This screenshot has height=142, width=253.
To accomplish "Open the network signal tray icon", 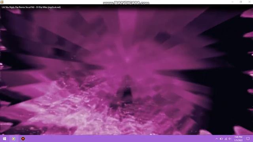I will [x=226, y=138].
